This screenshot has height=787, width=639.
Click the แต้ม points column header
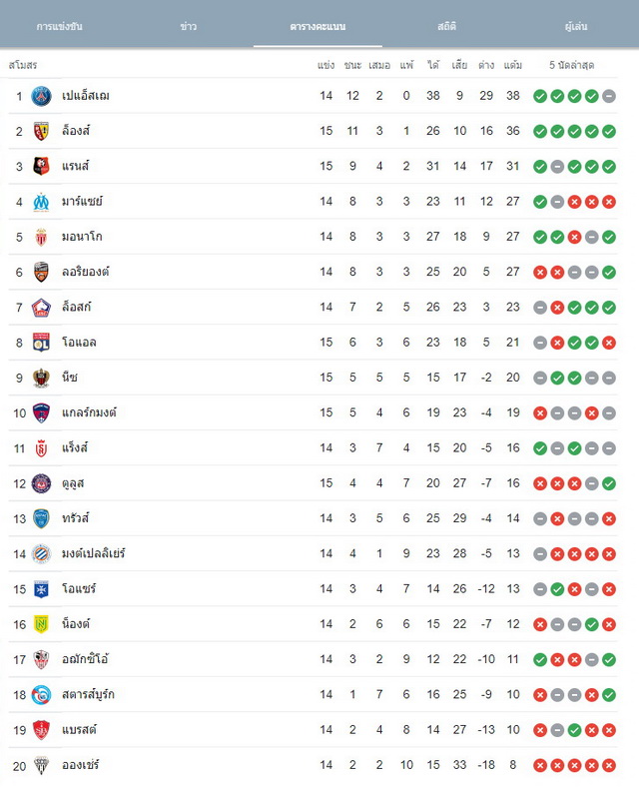[512, 65]
